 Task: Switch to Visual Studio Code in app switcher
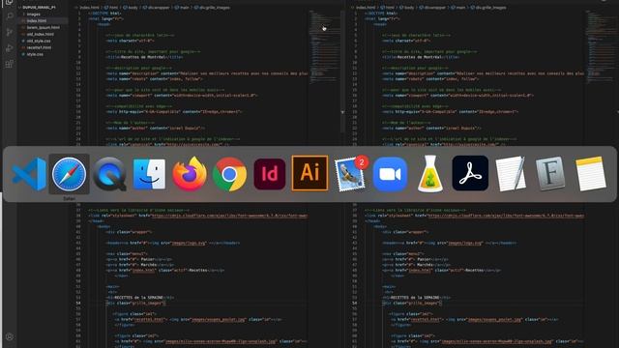pyautogui.click(x=29, y=174)
